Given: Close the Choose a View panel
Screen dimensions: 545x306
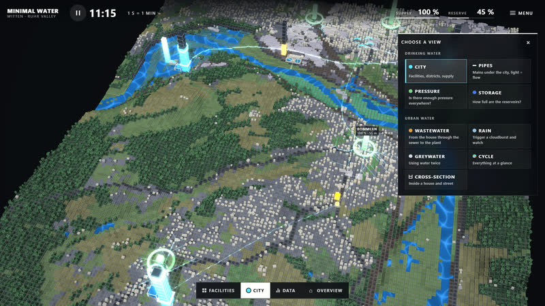Looking at the screenshot, I should click(528, 43).
